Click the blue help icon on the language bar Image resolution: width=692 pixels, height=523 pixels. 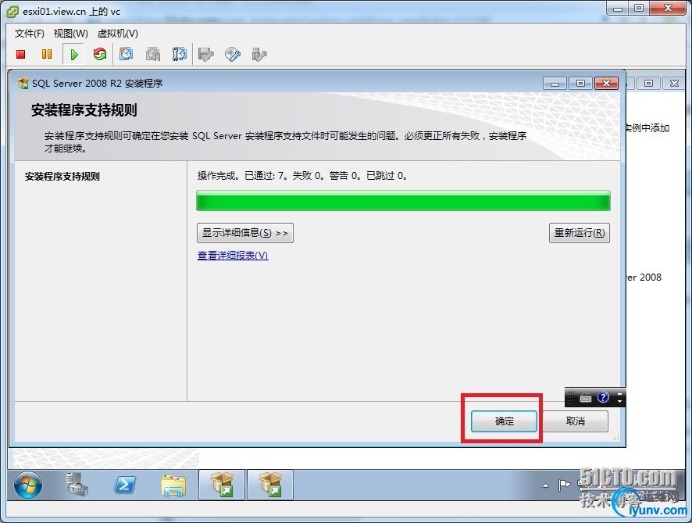pyautogui.click(x=603, y=398)
